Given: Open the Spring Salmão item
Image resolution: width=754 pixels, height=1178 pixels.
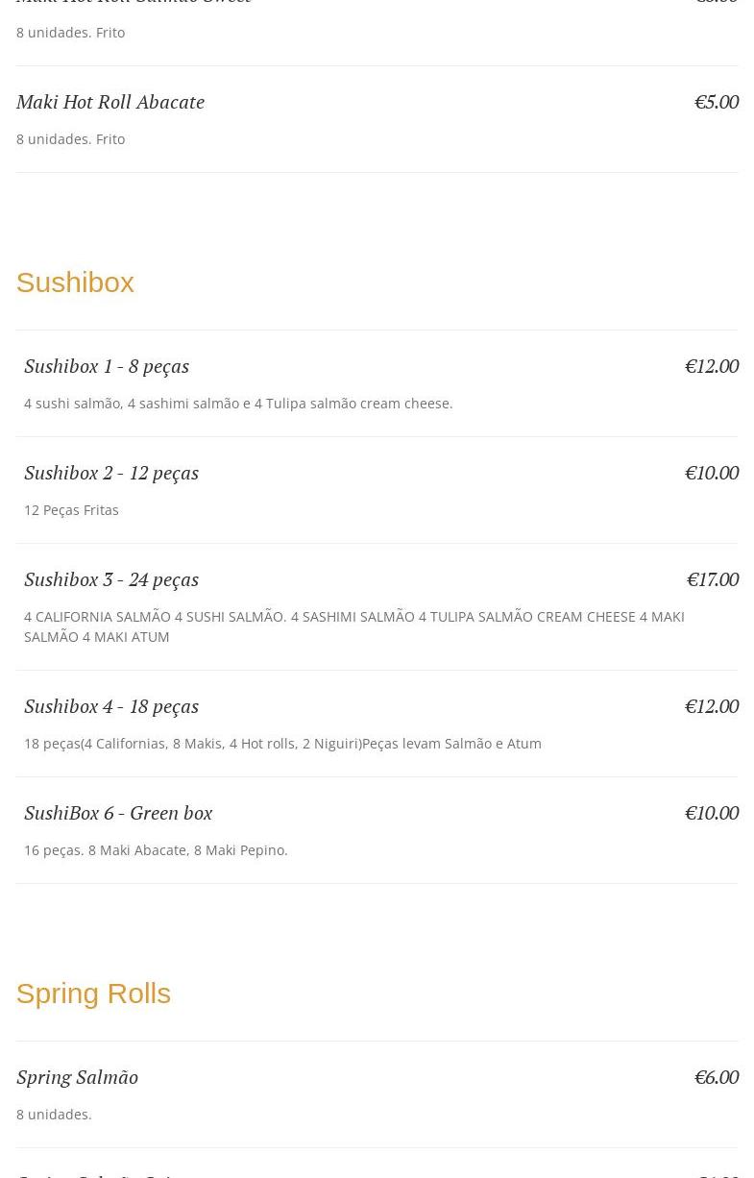Looking at the screenshot, I should 77,1077.
